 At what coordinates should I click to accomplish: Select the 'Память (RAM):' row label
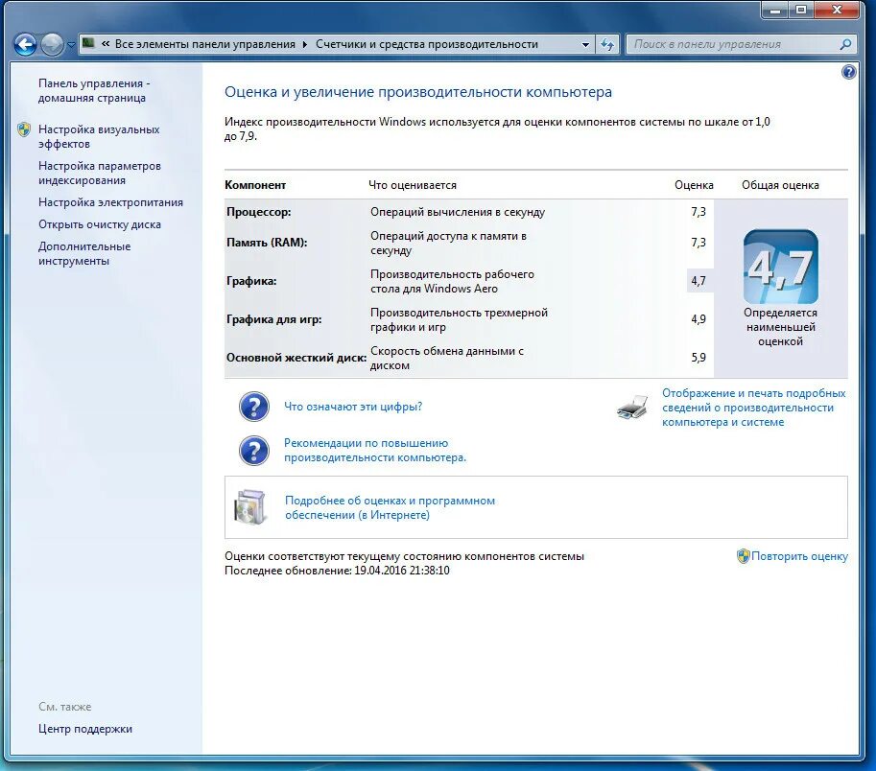(x=267, y=243)
